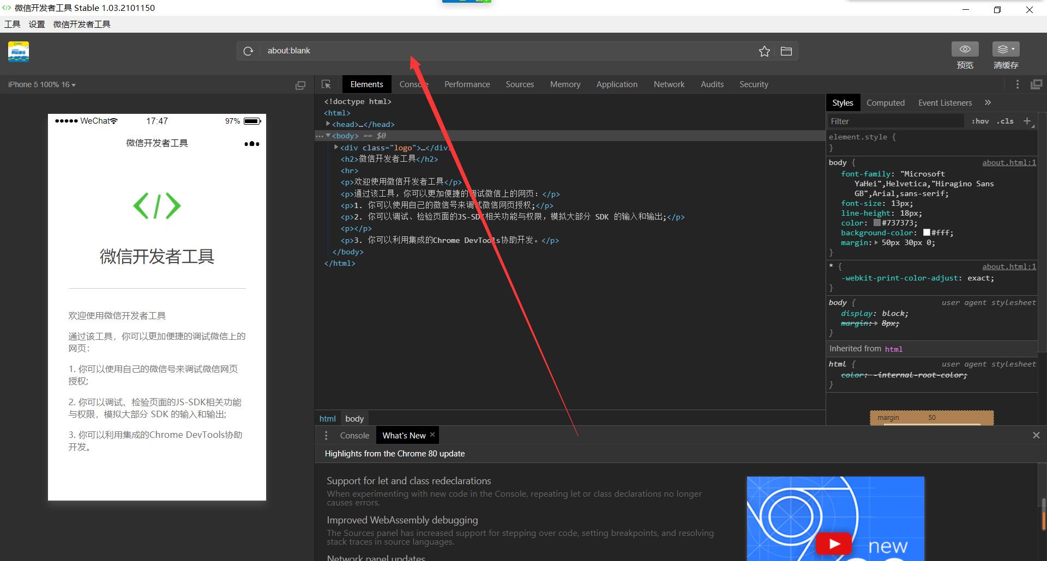The width and height of the screenshot is (1047, 561).
Task: Click the margin box in box model
Action: (931, 418)
